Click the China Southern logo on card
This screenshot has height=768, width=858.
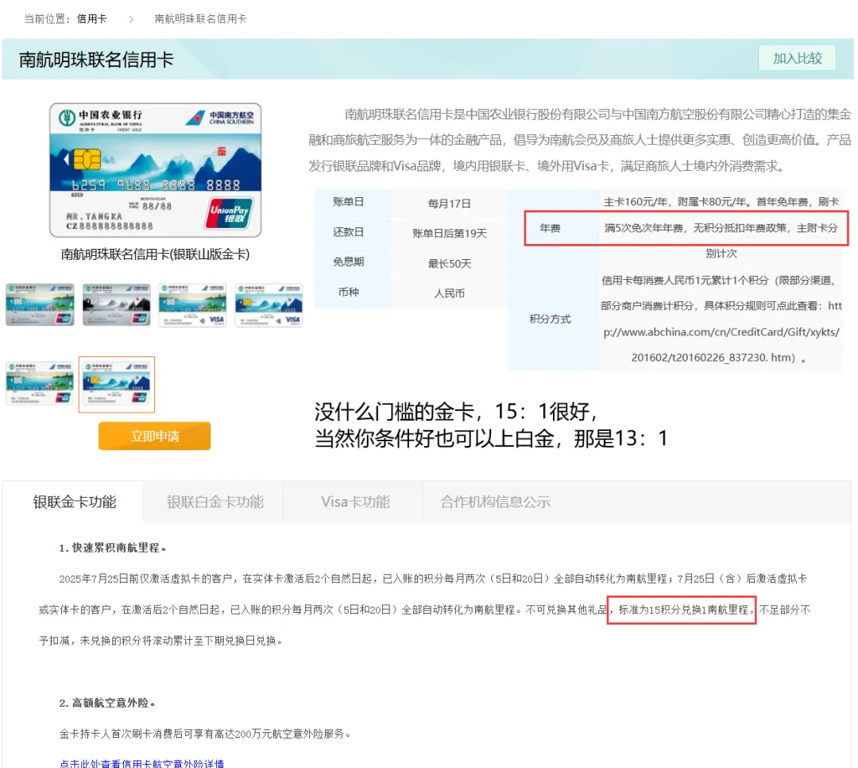(219, 117)
